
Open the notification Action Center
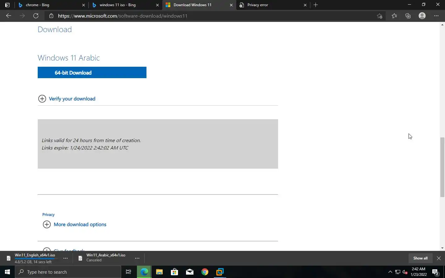pos(436,272)
